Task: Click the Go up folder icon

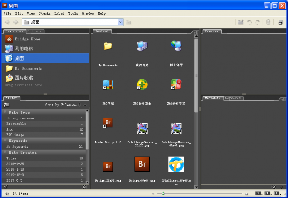Action: [x=129, y=22]
